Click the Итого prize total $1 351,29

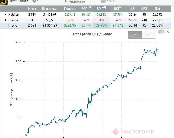click(50, 25)
